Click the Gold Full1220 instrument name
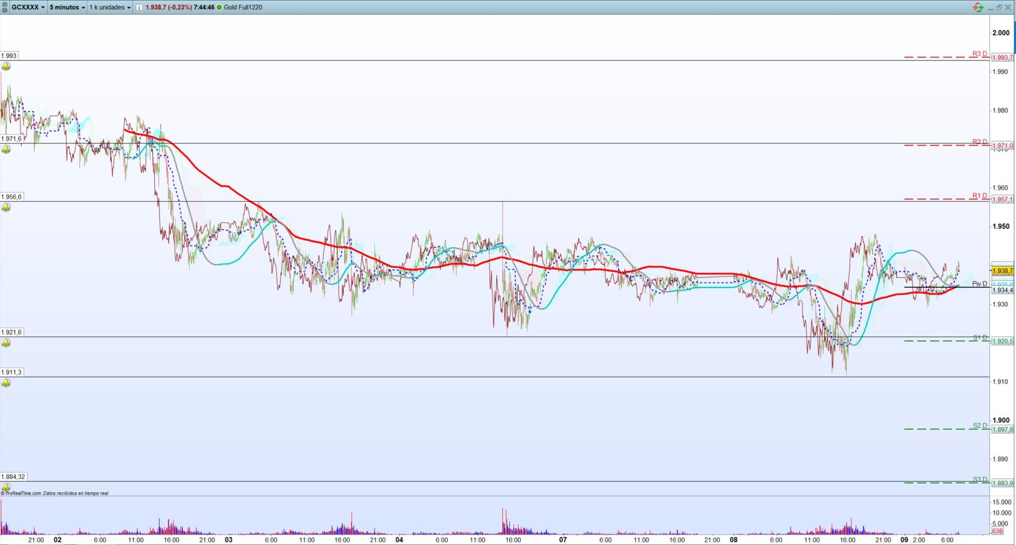Image resolution: width=1016 pixels, height=545 pixels. [243, 7]
